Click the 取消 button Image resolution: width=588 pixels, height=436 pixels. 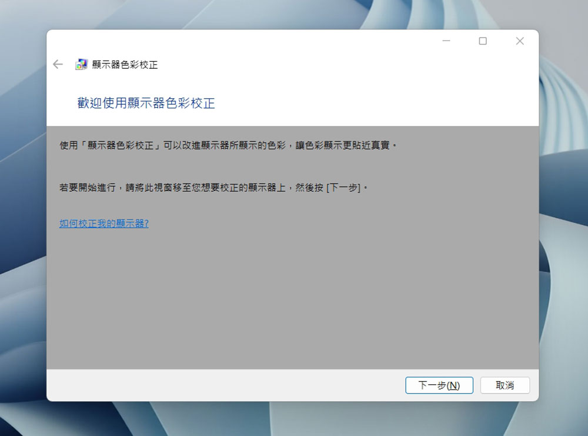(x=505, y=385)
